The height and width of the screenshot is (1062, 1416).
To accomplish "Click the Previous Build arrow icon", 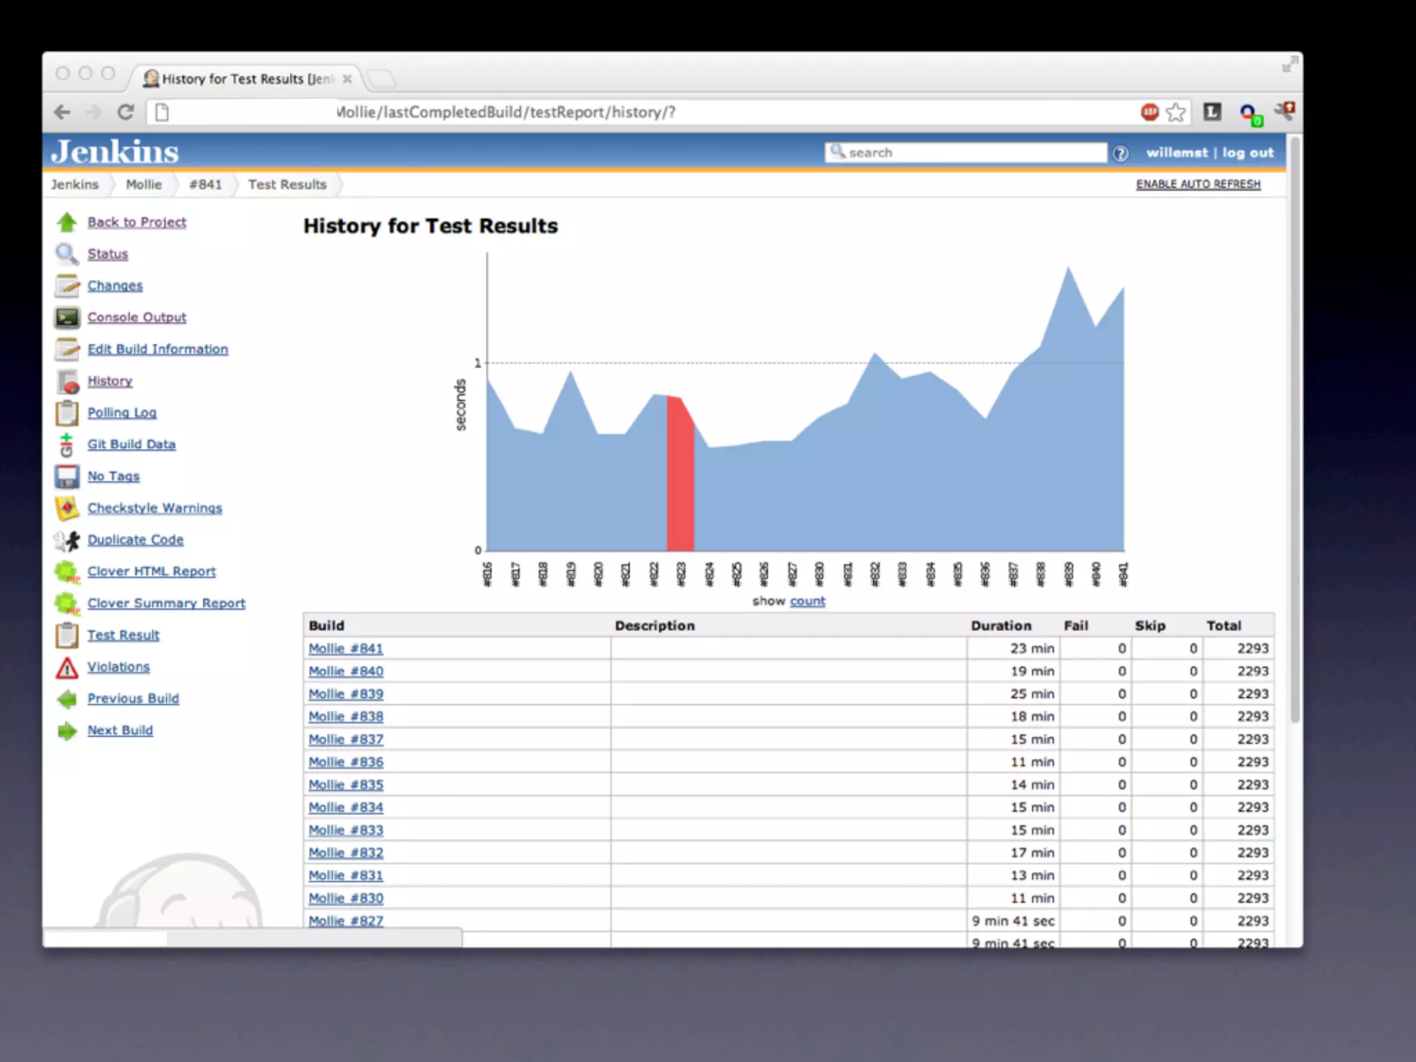I will [x=67, y=699].
